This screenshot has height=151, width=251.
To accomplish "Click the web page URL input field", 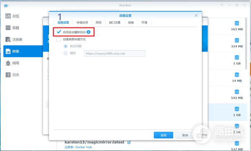I will [115, 54].
